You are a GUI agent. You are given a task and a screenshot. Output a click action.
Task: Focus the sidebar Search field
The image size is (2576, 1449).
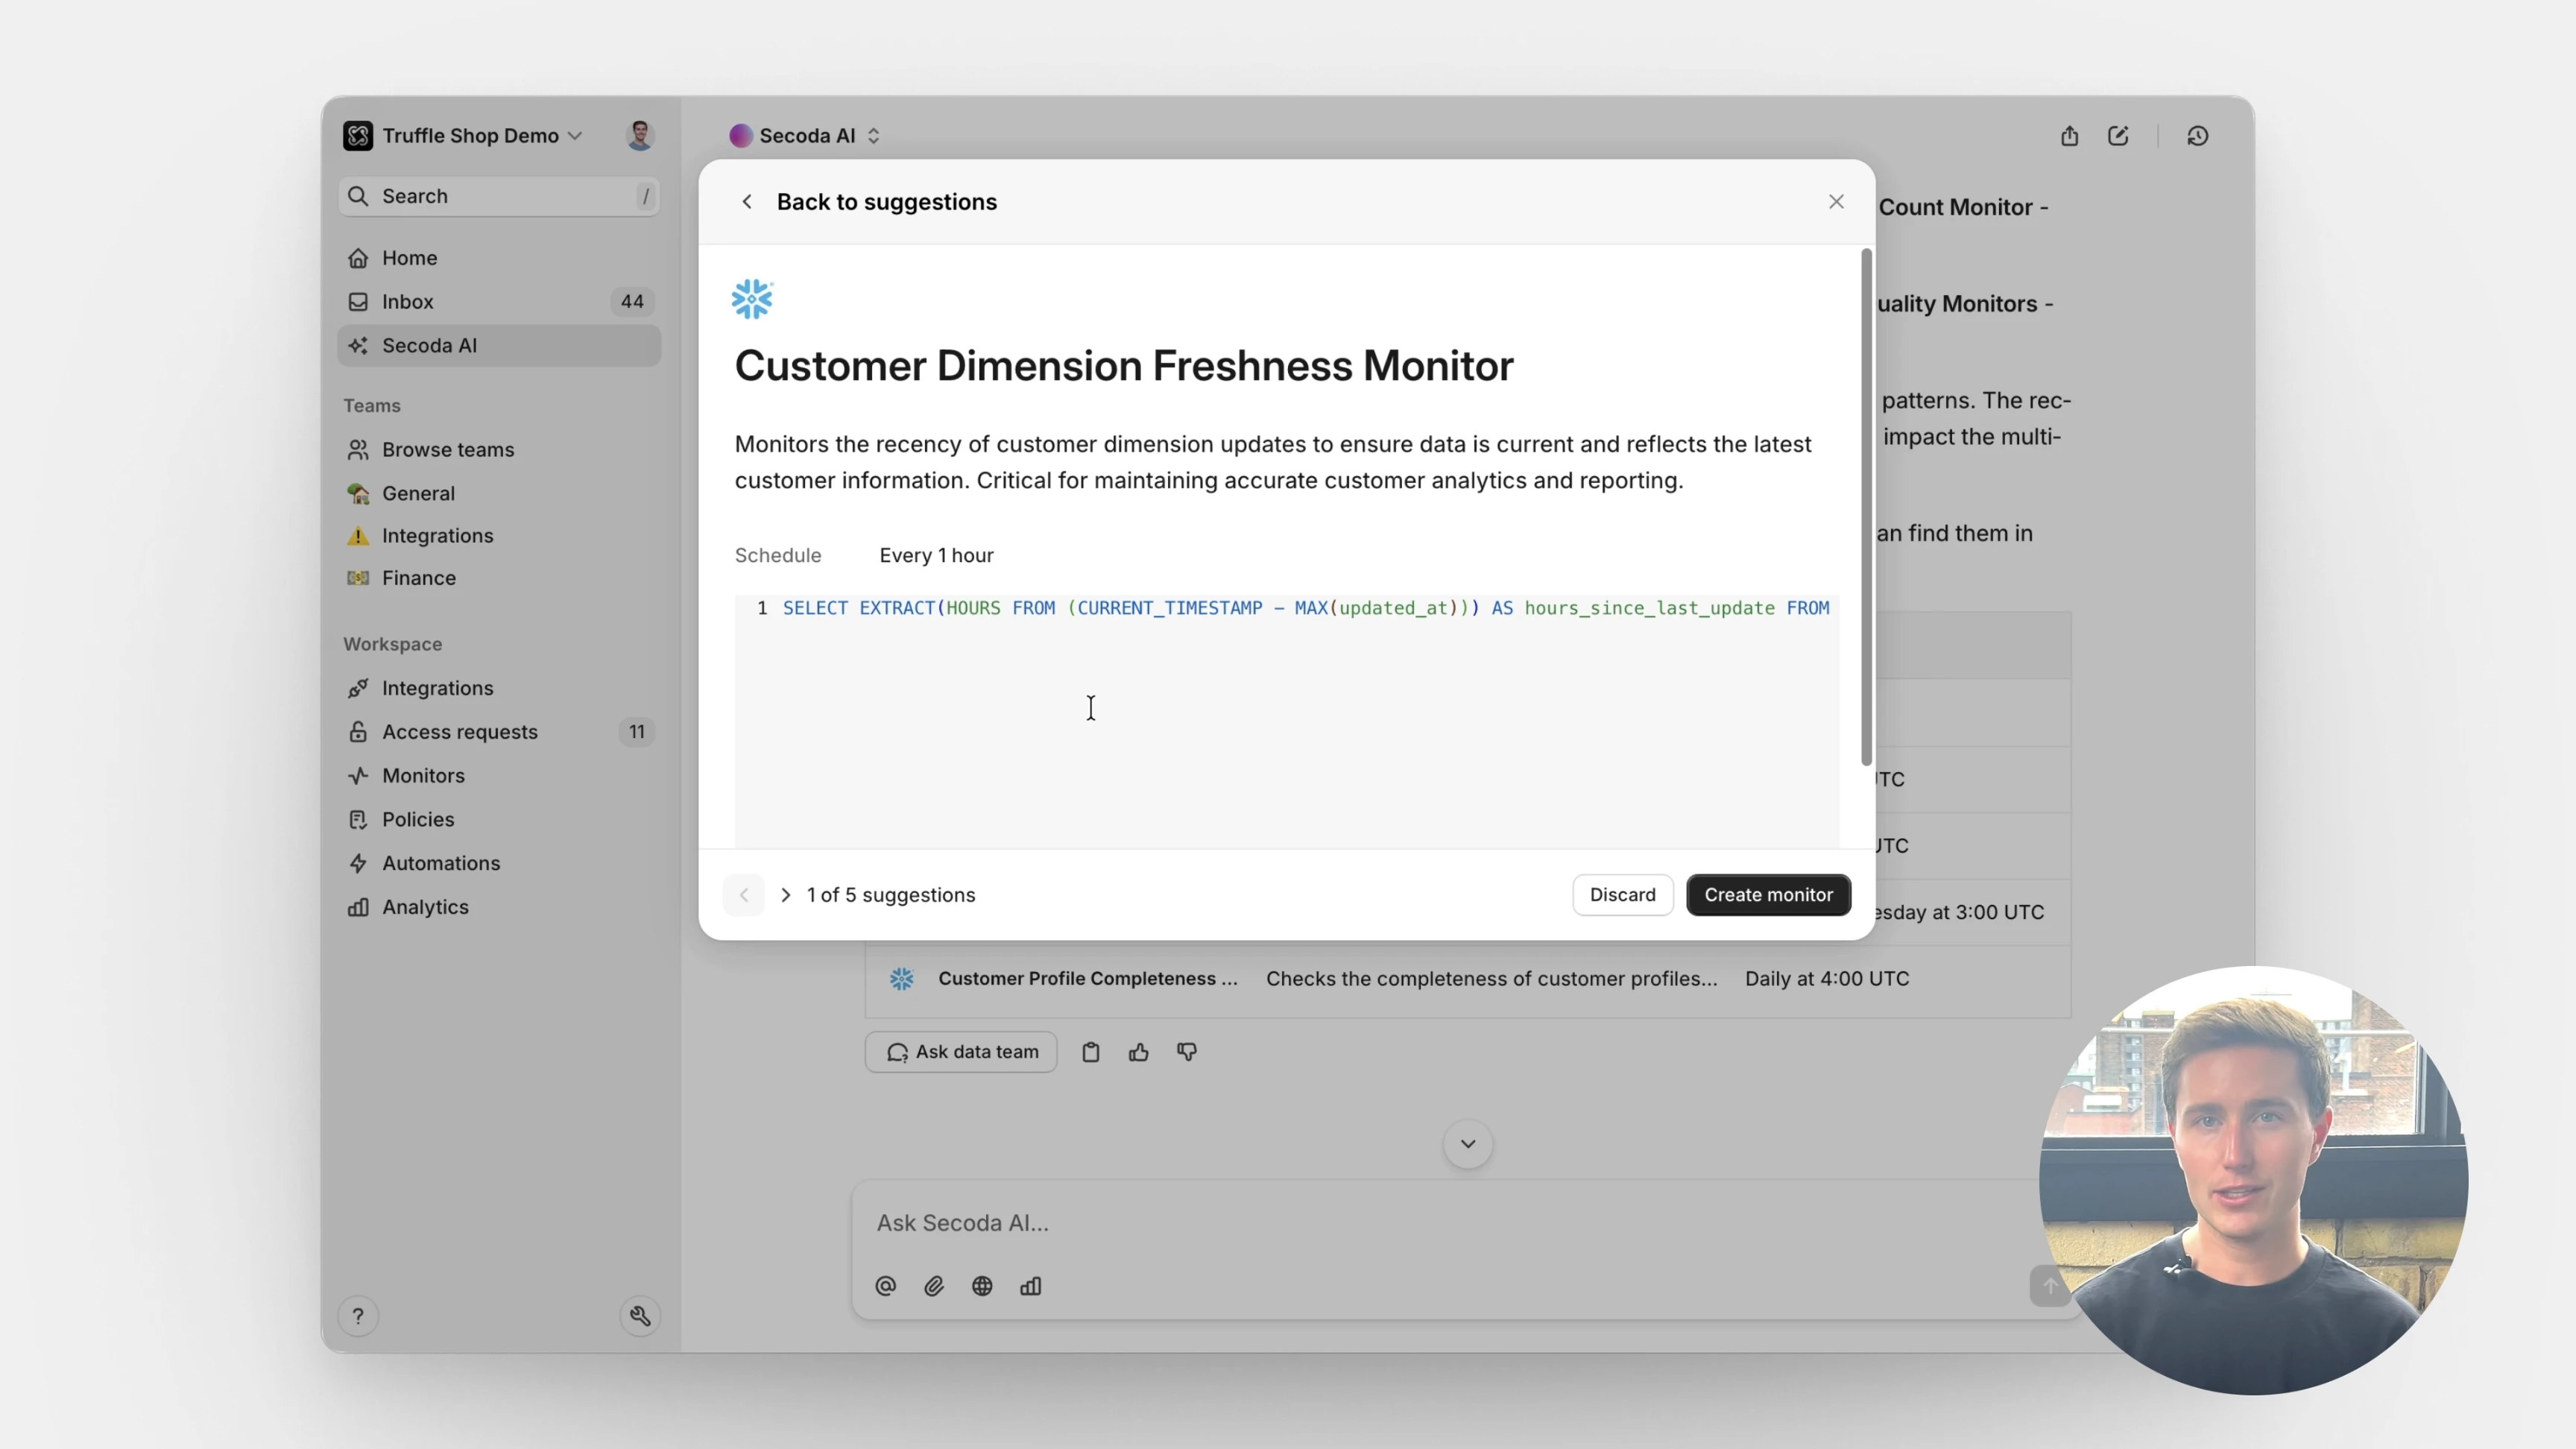[499, 196]
